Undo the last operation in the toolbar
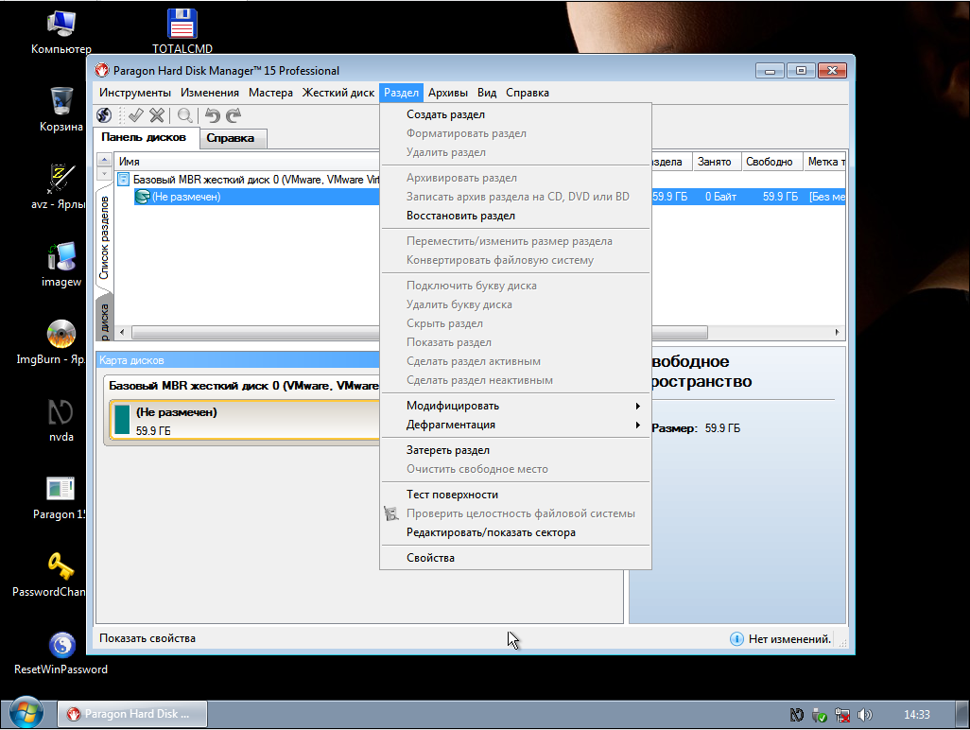 [213, 115]
